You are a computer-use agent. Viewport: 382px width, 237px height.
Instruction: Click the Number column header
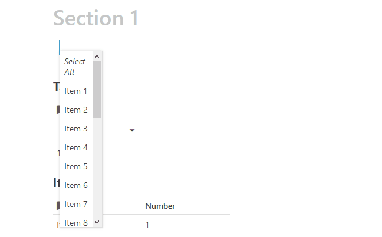(160, 206)
